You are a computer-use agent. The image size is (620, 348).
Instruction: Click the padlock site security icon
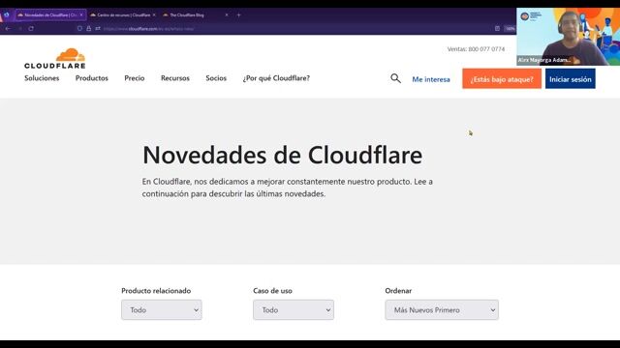click(x=88, y=28)
